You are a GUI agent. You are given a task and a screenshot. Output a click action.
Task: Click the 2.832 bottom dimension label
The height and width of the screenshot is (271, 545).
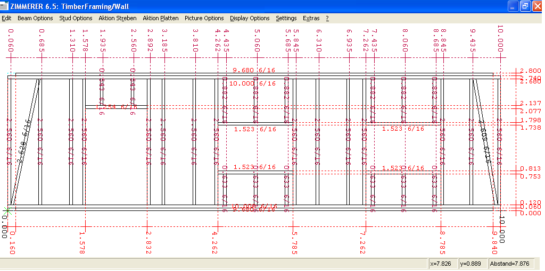[x=149, y=242]
